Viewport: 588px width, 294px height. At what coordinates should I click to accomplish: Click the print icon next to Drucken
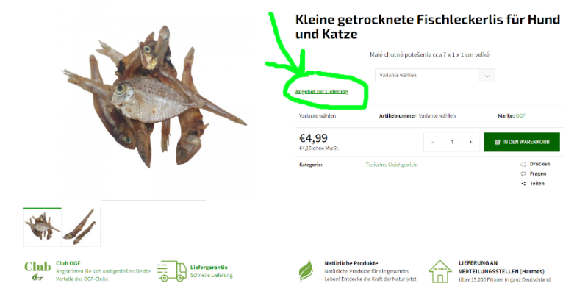[523, 164]
